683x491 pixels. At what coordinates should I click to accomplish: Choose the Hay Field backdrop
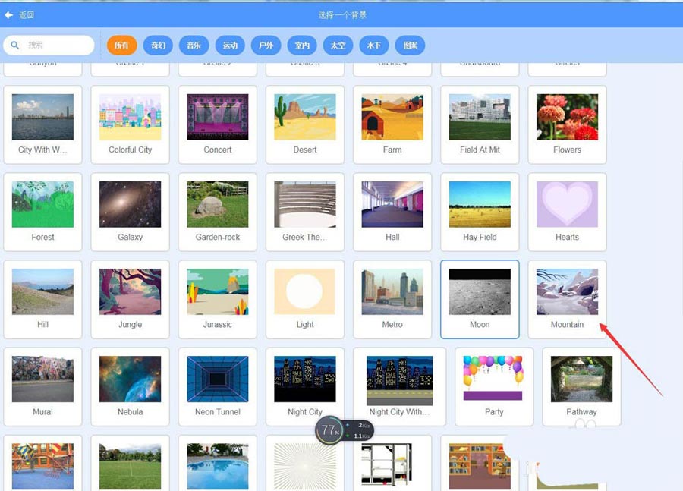[x=480, y=212]
